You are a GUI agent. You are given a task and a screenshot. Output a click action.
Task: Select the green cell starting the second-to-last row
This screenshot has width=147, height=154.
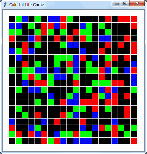point(12,134)
